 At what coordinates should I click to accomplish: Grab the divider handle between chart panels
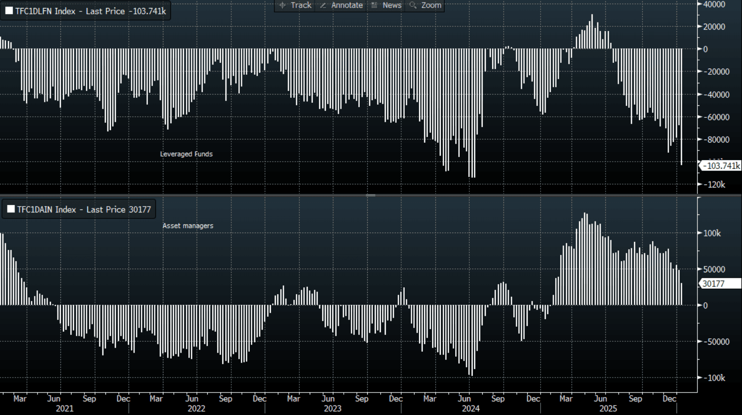pyautogui.click(x=370, y=195)
